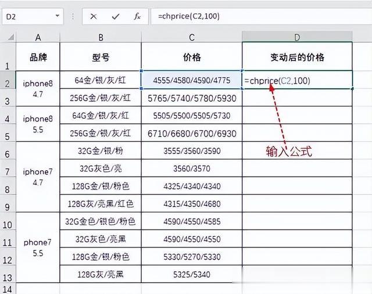Select row 5 header

(8, 133)
